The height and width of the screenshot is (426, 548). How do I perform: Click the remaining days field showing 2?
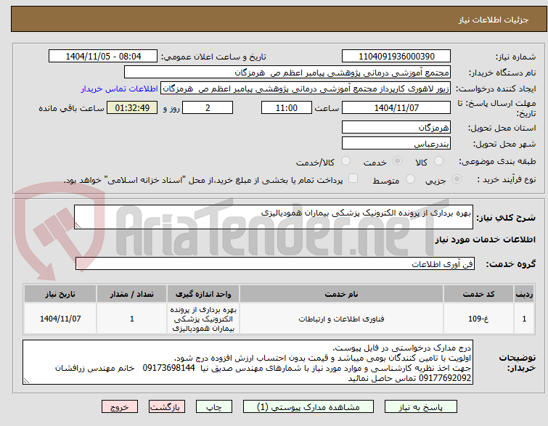[208, 107]
